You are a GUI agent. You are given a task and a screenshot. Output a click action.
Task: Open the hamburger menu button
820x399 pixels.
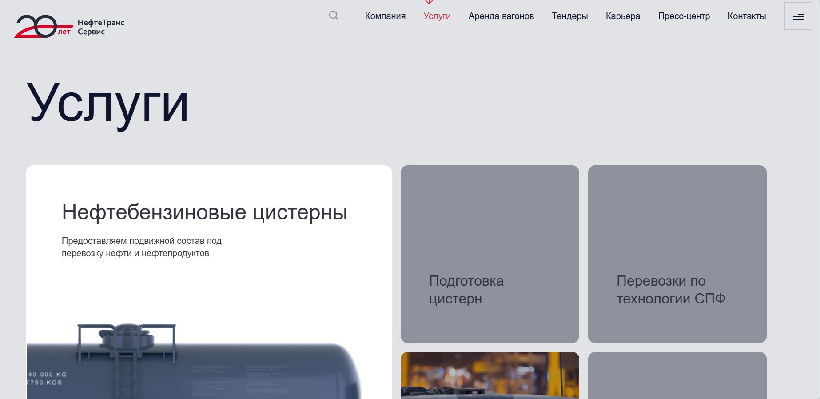click(798, 16)
